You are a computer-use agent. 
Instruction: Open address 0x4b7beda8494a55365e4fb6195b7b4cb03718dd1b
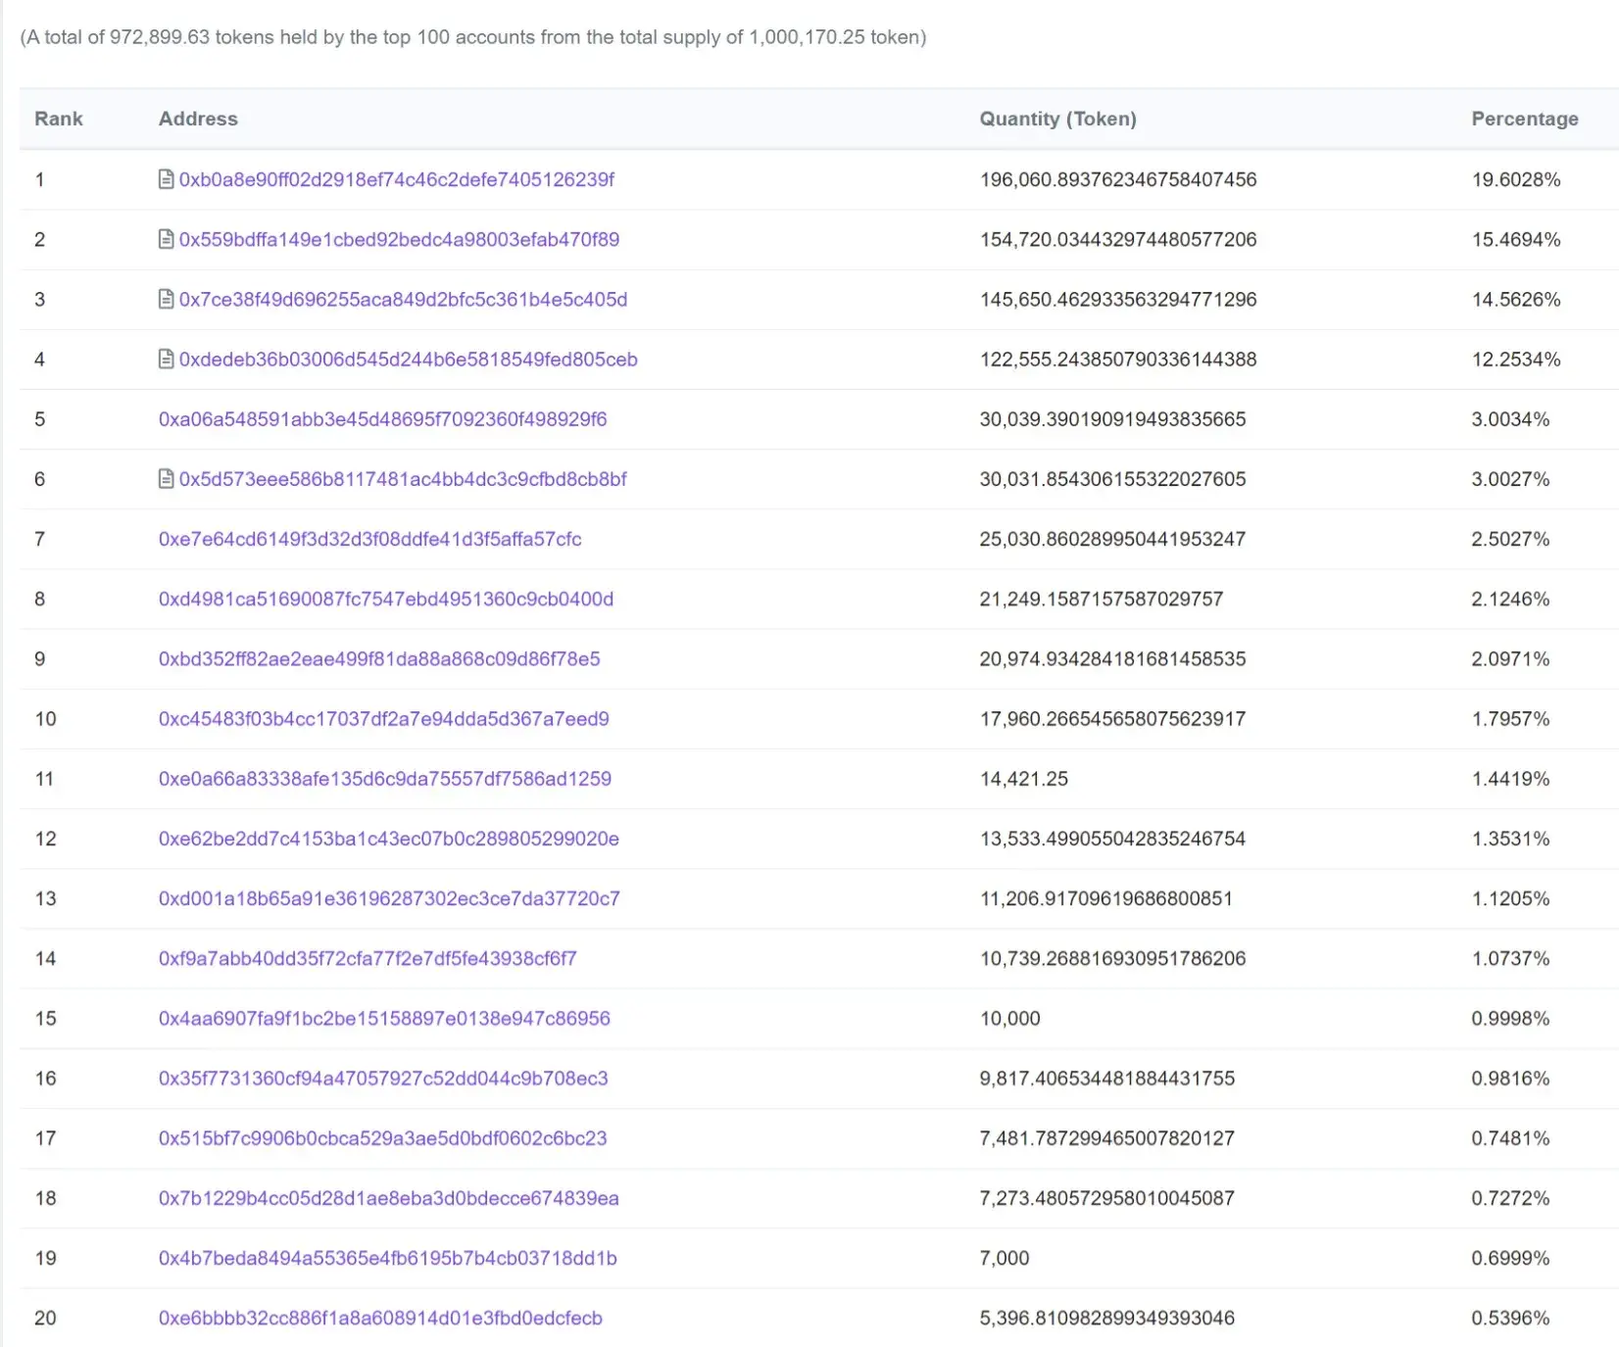tap(387, 1258)
